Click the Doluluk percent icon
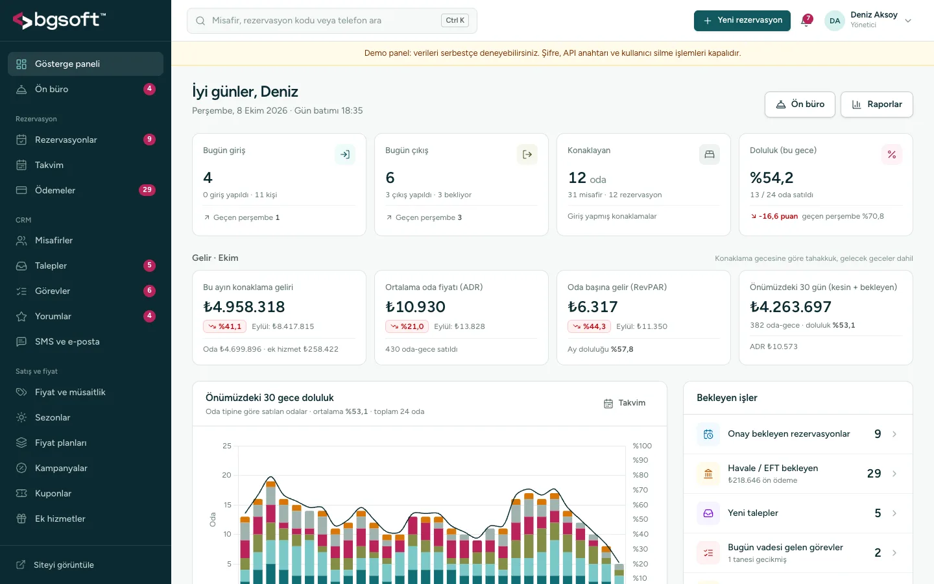 point(892,154)
